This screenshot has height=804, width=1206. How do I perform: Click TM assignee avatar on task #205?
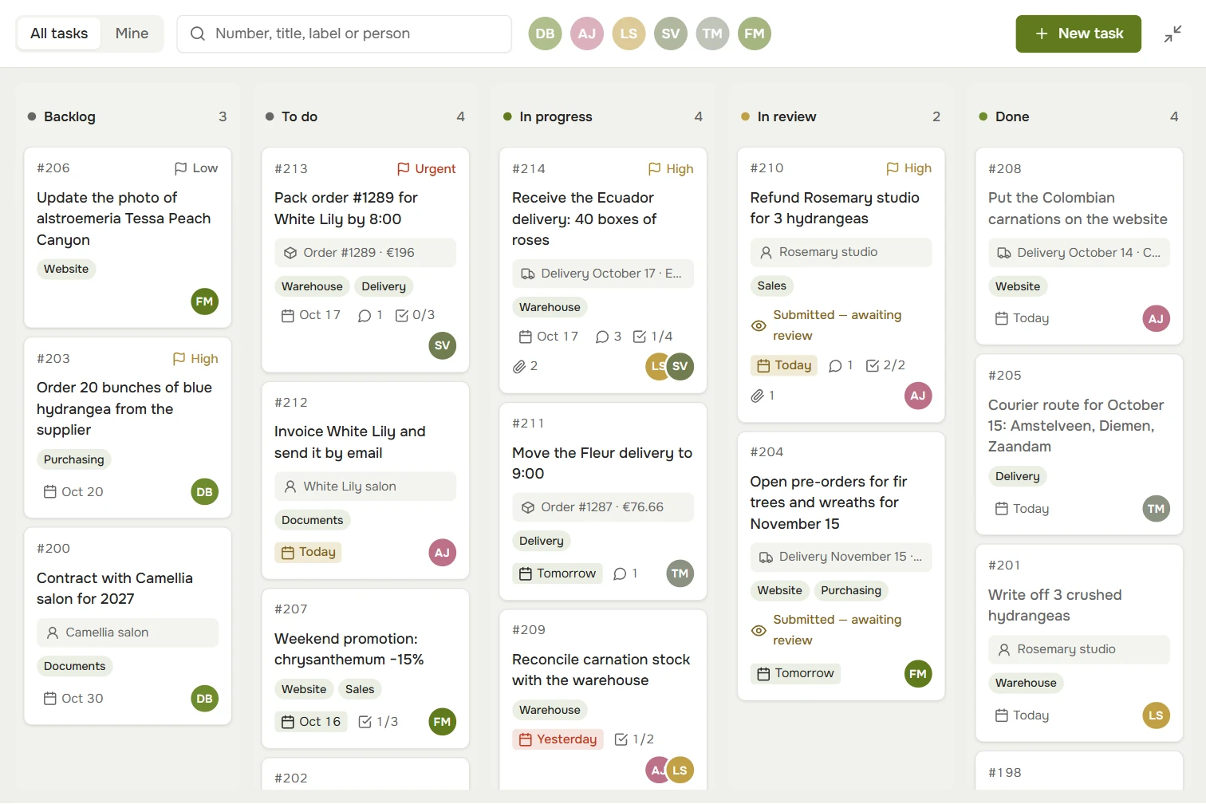coord(1157,509)
